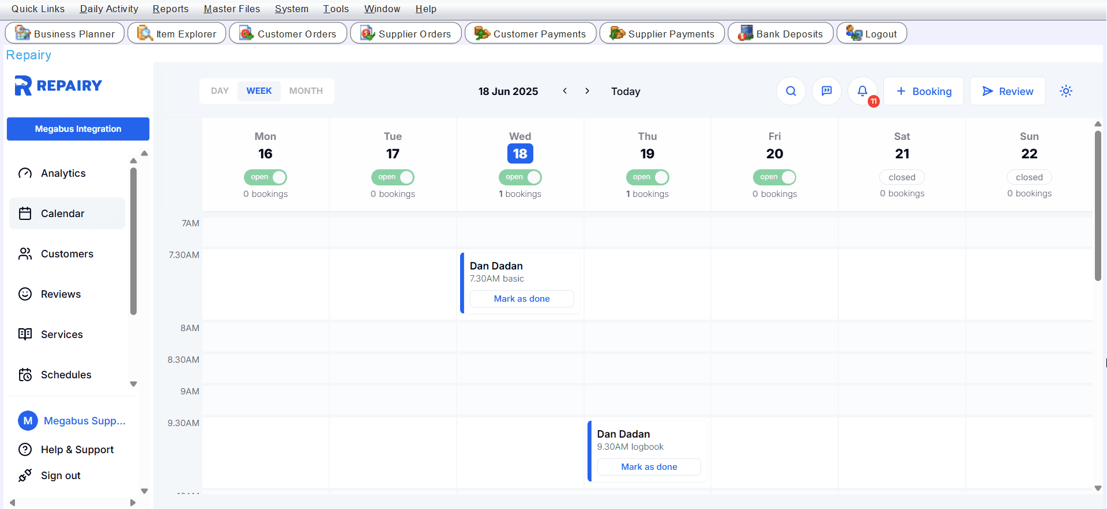The image size is (1107, 509).
Task: Switch to the MONTH view tab
Action: click(306, 91)
